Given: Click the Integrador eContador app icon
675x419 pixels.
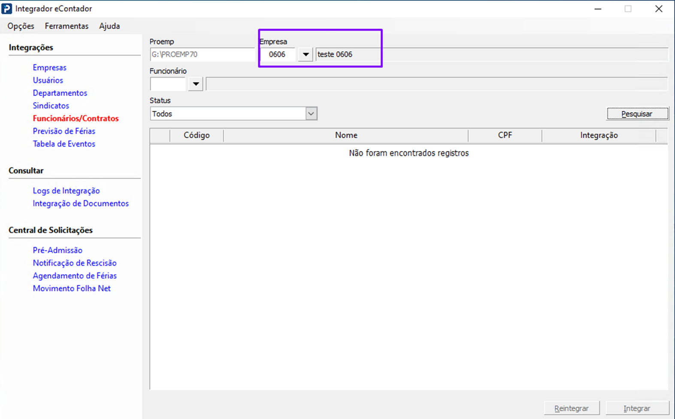Looking at the screenshot, I should [6, 9].
